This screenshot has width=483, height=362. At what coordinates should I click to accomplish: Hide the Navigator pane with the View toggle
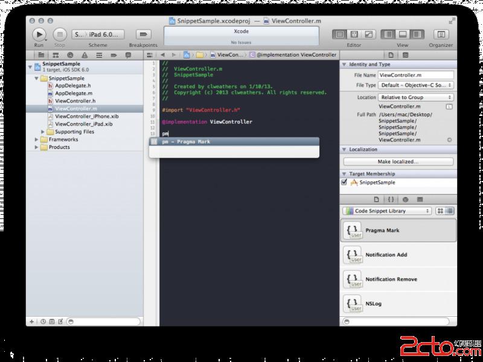pos(388,34)
